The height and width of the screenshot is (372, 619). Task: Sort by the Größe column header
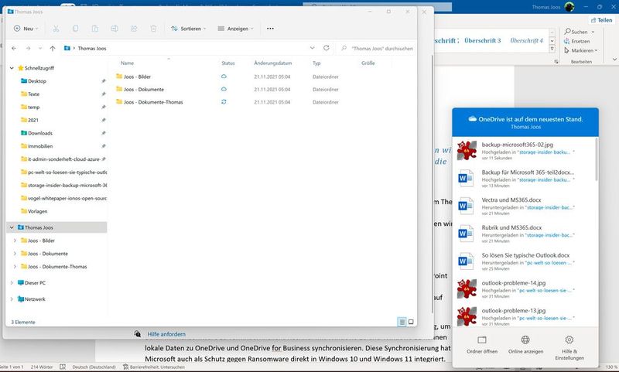368,63
